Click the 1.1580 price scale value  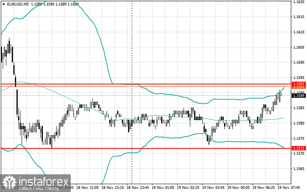pyautogui.click(x=299, y=123)
